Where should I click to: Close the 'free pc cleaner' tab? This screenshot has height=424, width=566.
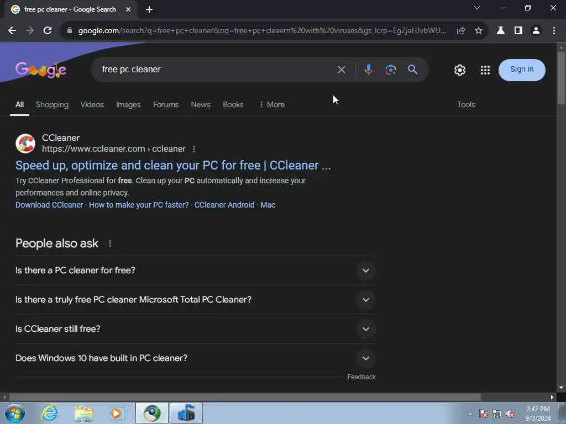(128, 9)
